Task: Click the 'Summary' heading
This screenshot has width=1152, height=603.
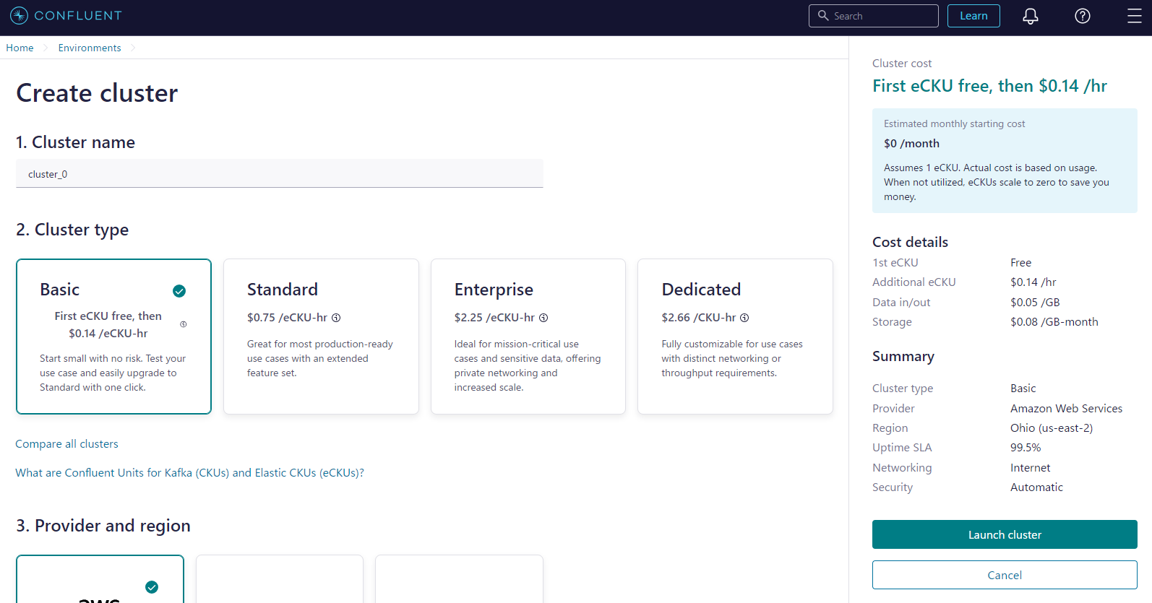Action: click(x=903, y=356)
